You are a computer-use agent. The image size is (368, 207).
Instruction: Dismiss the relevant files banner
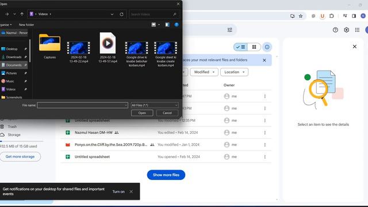tap(264, 60)
